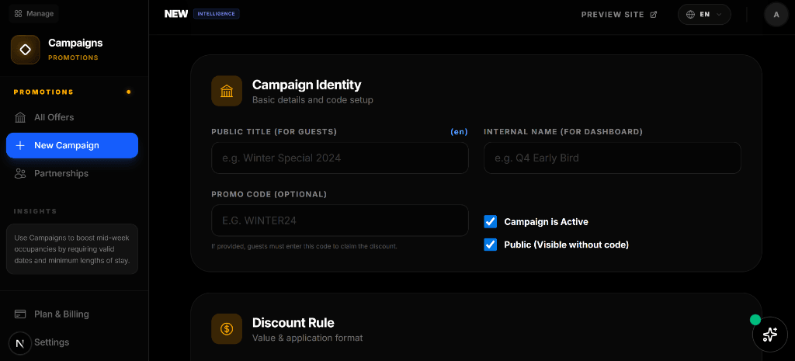This screenshot has width=795, height=361.
Task: Open the AI sparkle assistant button
Action: point(770,334)
